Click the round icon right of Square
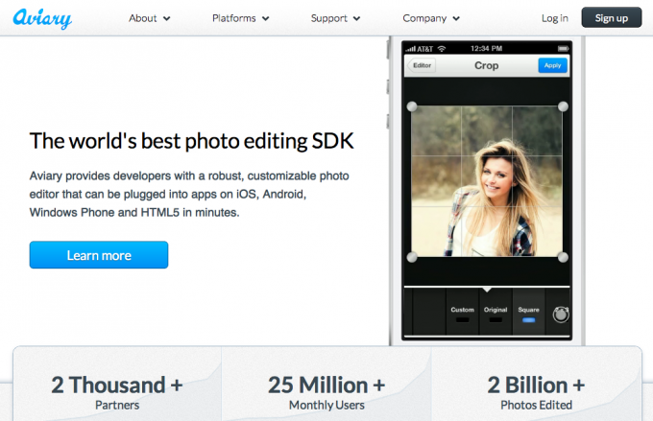The image size is (653, 421). coord(561,315)
